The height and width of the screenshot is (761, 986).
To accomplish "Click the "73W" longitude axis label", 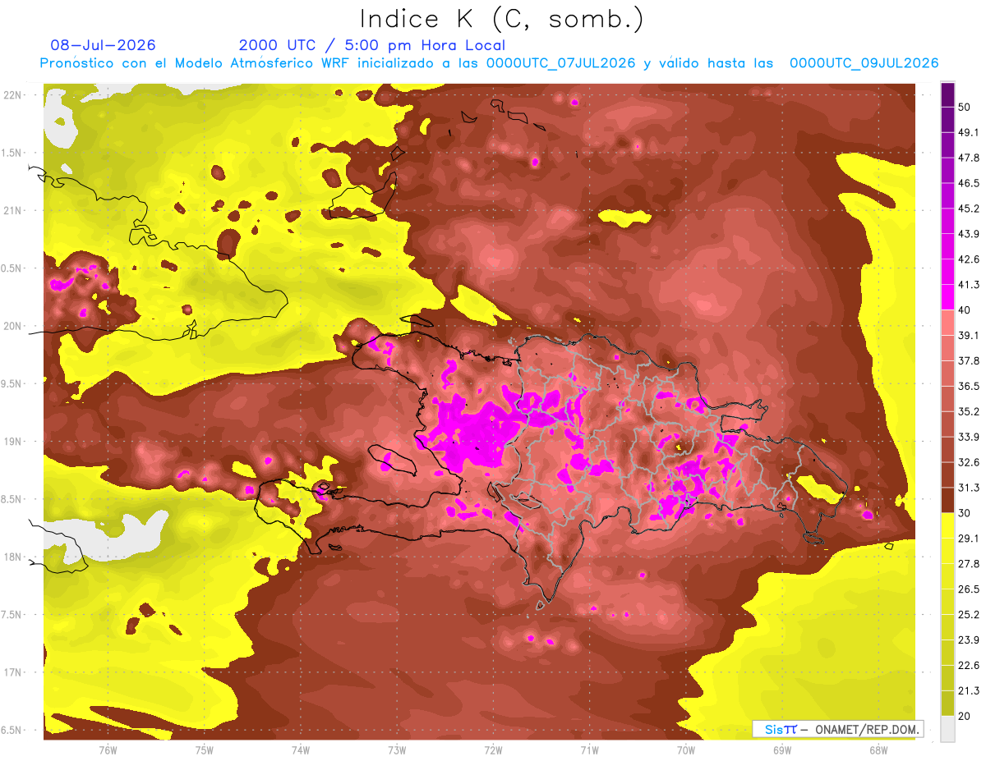I will point(397,750).
